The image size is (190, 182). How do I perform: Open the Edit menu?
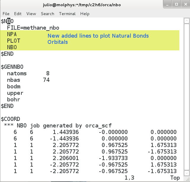click(x=18, y=14)
